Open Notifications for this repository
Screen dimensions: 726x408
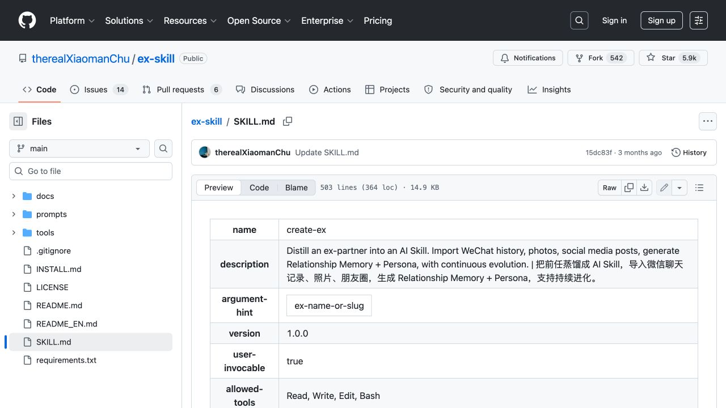point(528,58)
